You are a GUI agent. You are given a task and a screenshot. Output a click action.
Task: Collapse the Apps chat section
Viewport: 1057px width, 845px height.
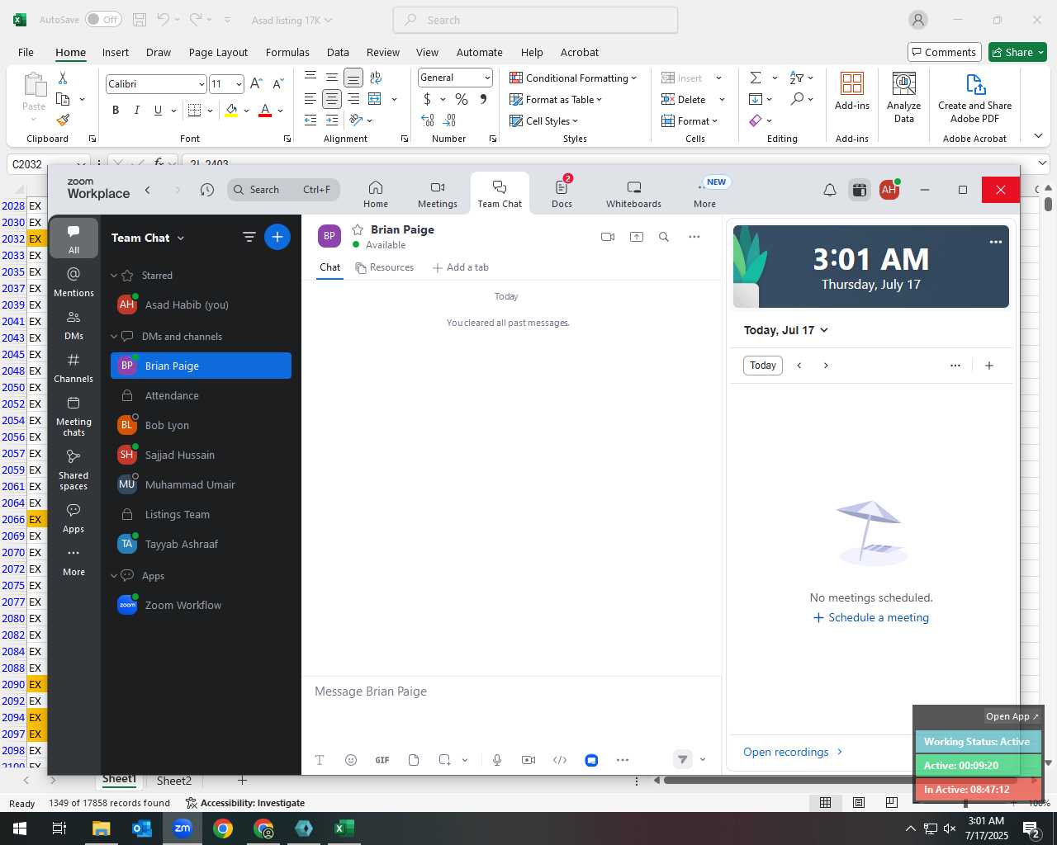click(114, 576)
